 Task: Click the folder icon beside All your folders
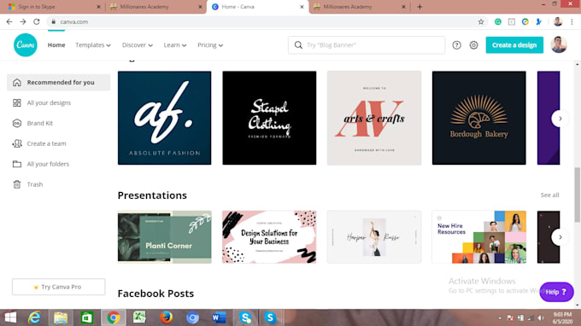[17, 164]
